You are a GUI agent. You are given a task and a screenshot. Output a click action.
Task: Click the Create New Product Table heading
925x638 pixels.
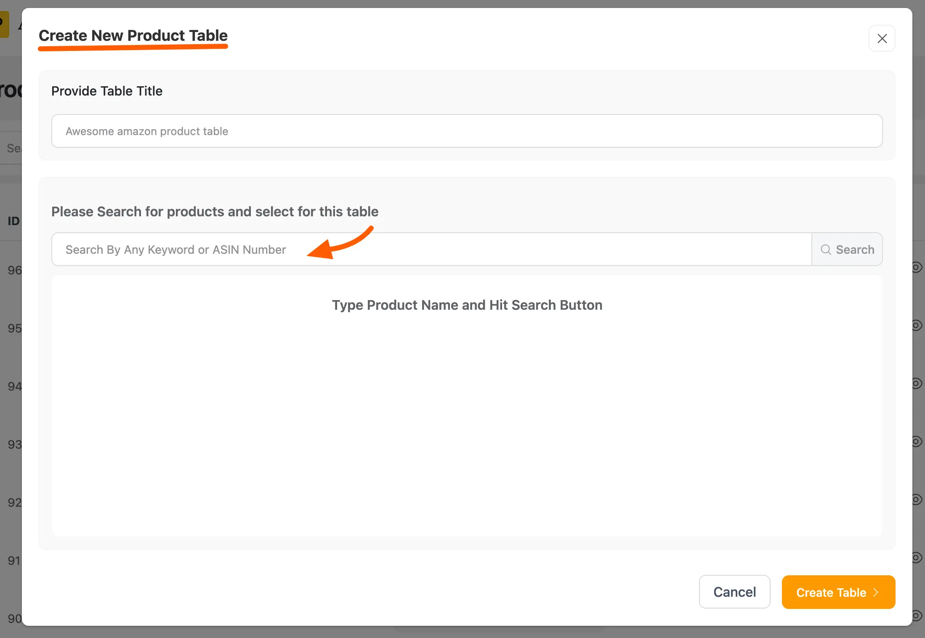click(x=133, y=36)
